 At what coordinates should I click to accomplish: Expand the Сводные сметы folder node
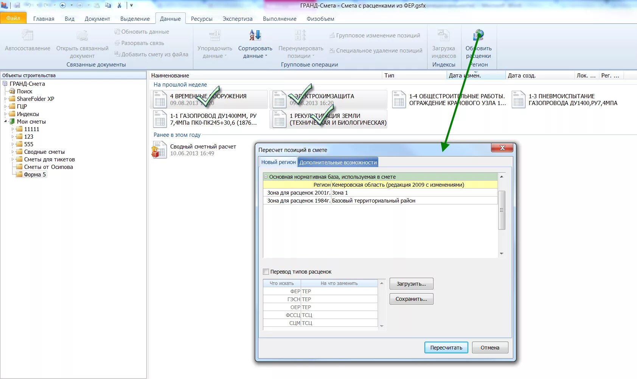[x=12, y=152]
